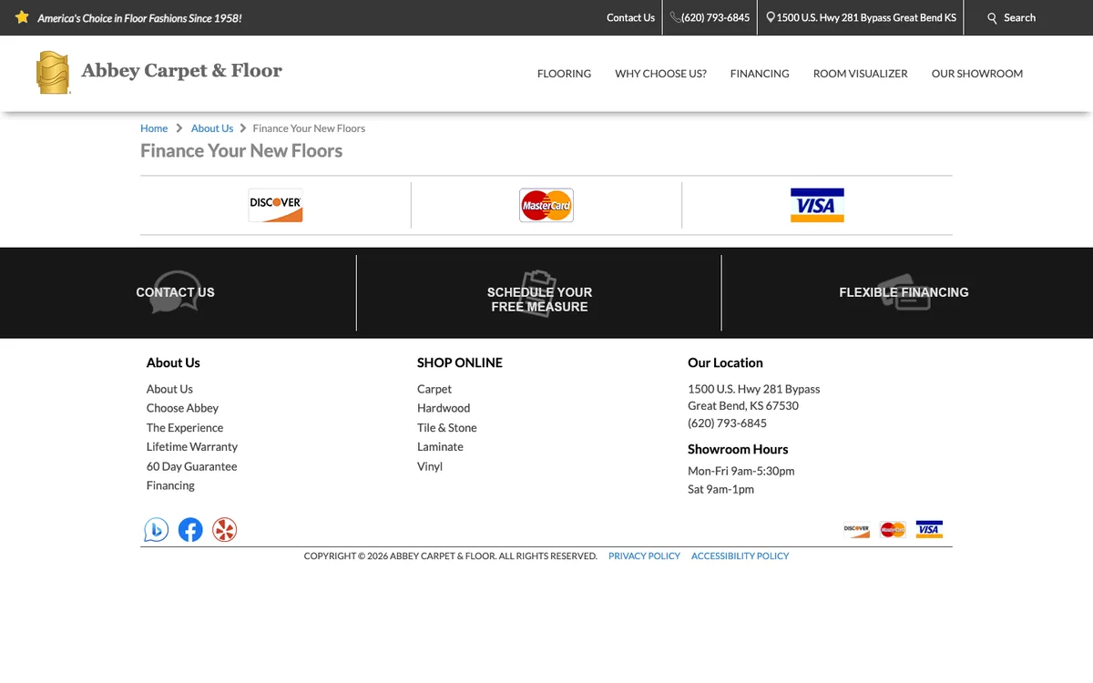Click the gold star icon in top bar

pos(22,17)
